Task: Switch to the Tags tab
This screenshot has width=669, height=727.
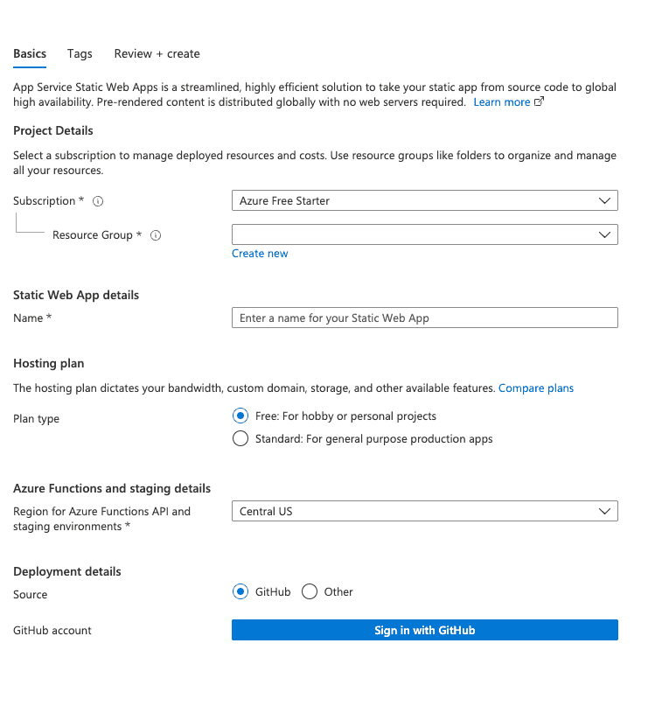Action: [80, 53]
